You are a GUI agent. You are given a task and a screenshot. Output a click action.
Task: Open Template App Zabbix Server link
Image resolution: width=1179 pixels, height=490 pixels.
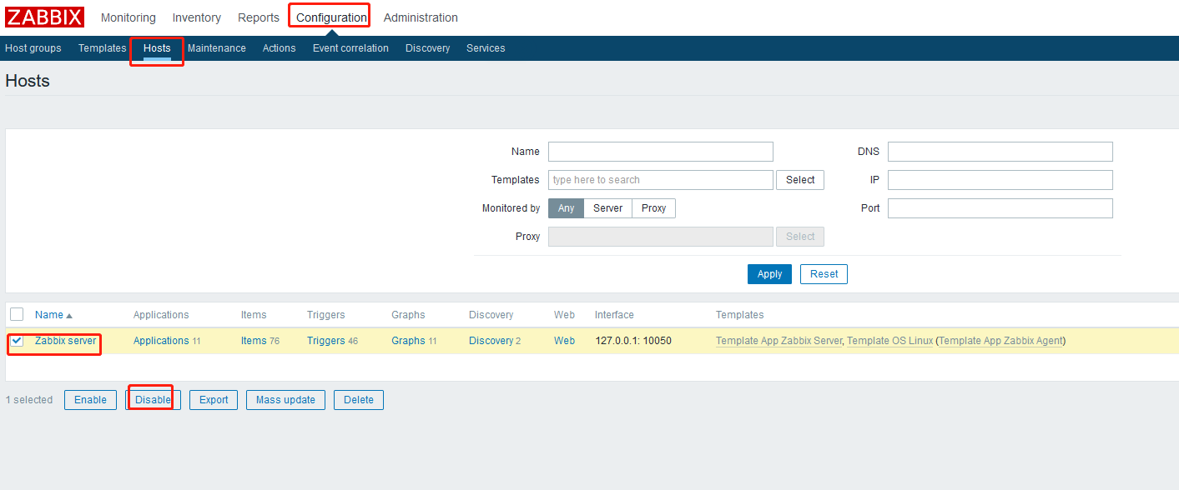tap(779, 341)
